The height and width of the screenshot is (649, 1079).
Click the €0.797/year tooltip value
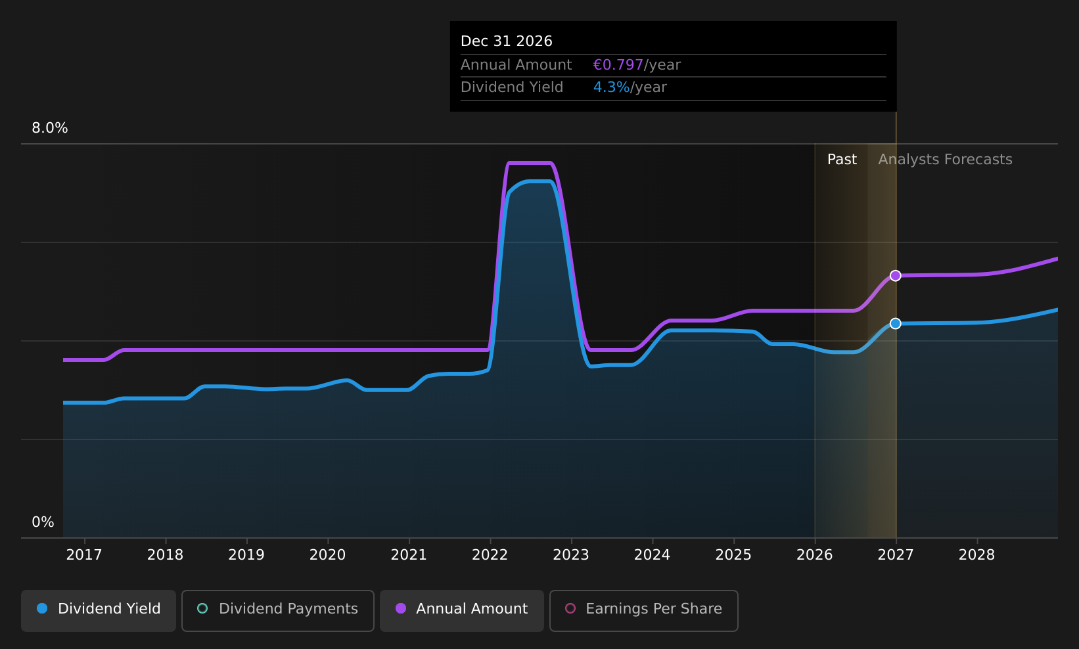tap(637, 65)
